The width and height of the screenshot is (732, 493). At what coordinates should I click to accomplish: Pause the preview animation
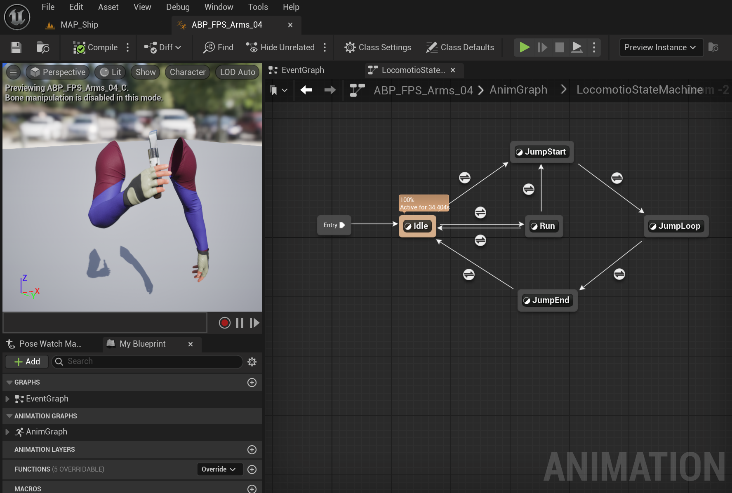pos(240,323)
